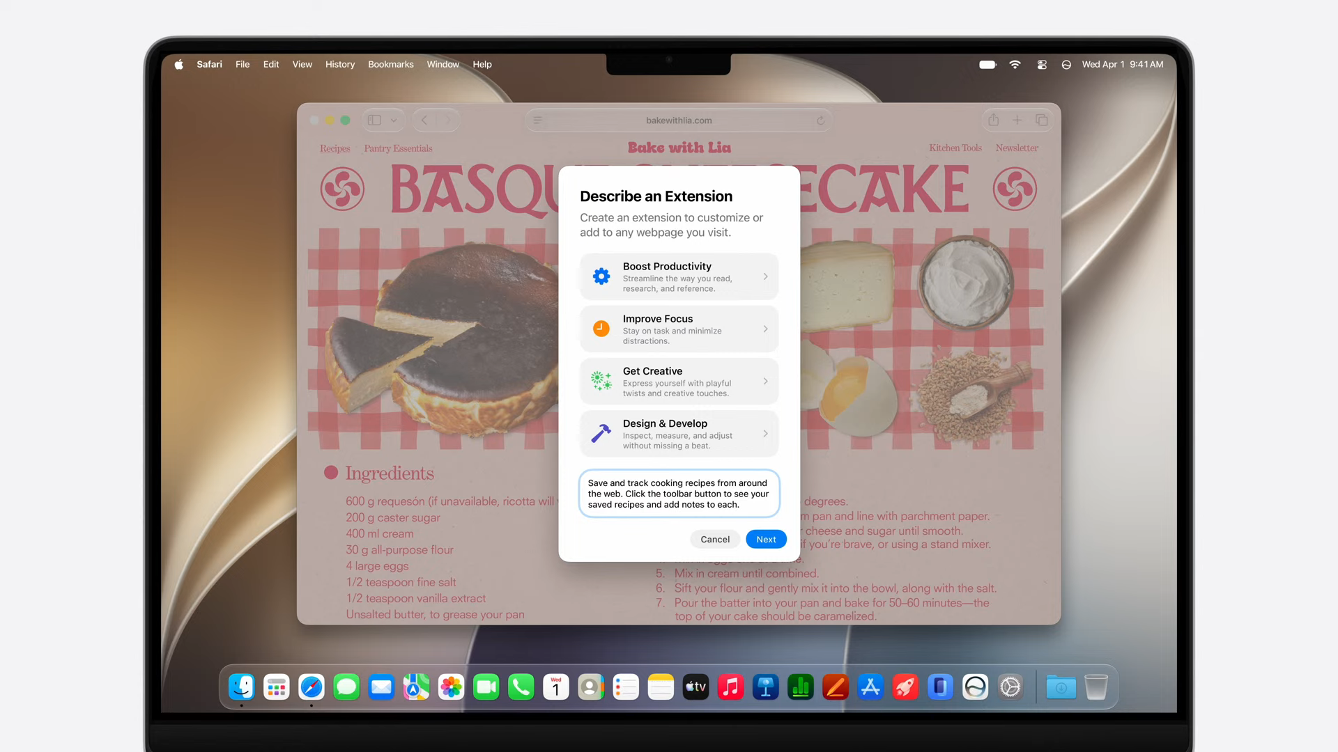
Task: Expand the Get Creative category
Action: 679,381
